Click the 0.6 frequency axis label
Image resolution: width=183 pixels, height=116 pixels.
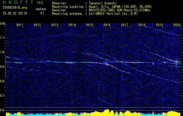(x=3, y=110)
